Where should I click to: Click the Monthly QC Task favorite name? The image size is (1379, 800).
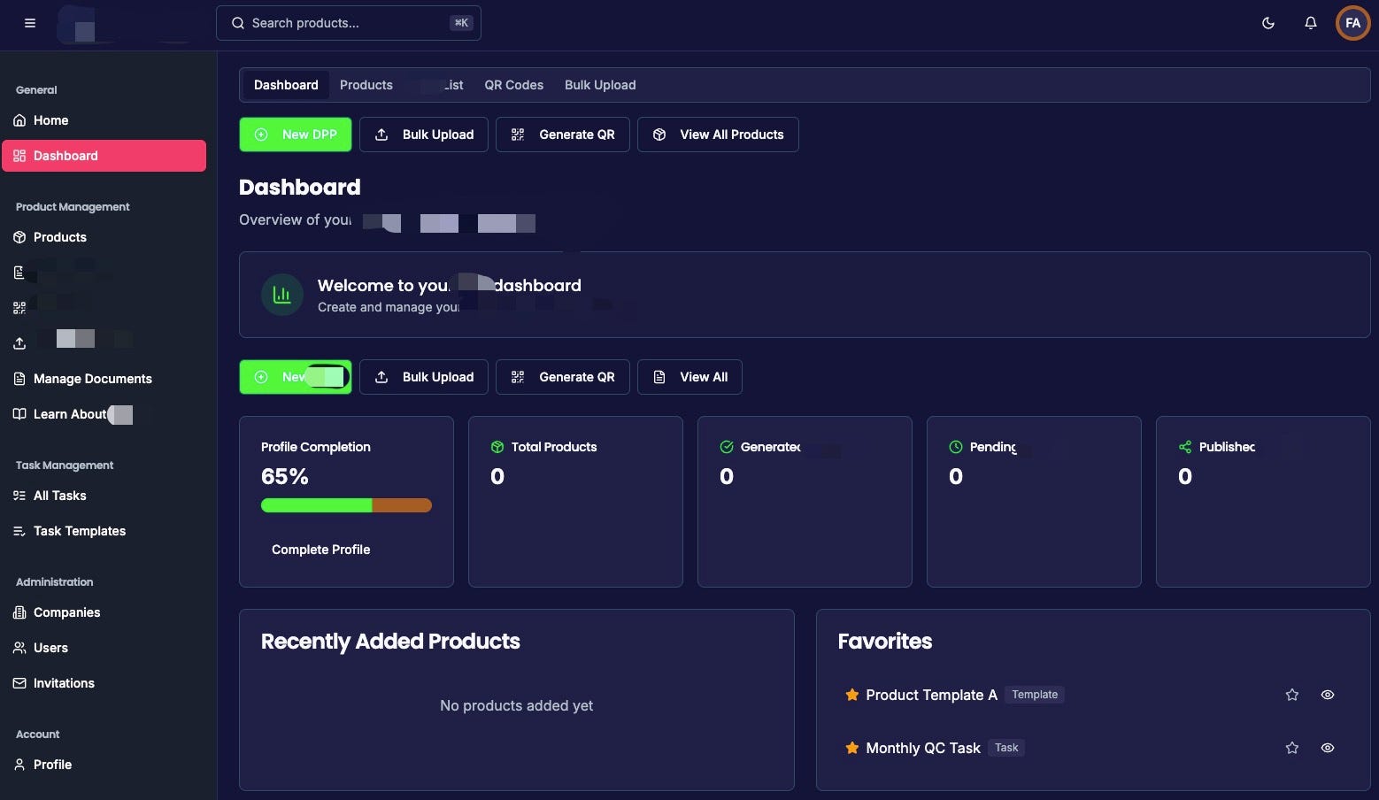tap(923, 748)
